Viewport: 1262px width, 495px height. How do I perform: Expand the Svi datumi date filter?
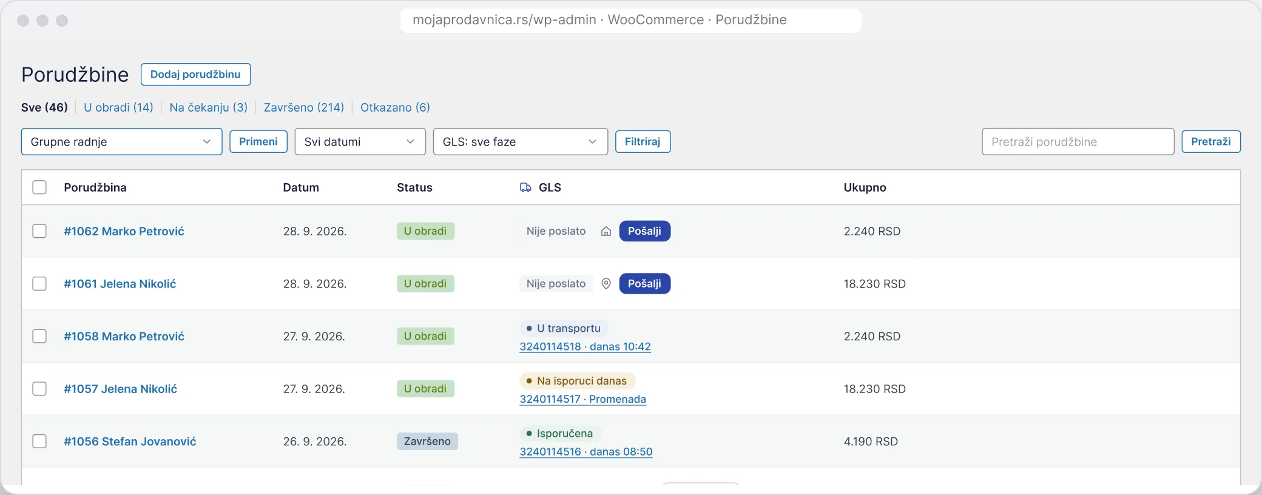(360, 141)
